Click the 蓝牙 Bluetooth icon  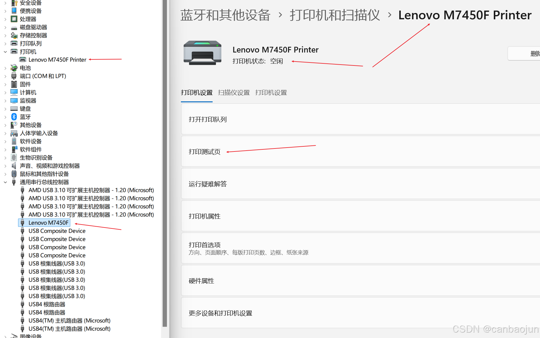[x=14, y=117]
